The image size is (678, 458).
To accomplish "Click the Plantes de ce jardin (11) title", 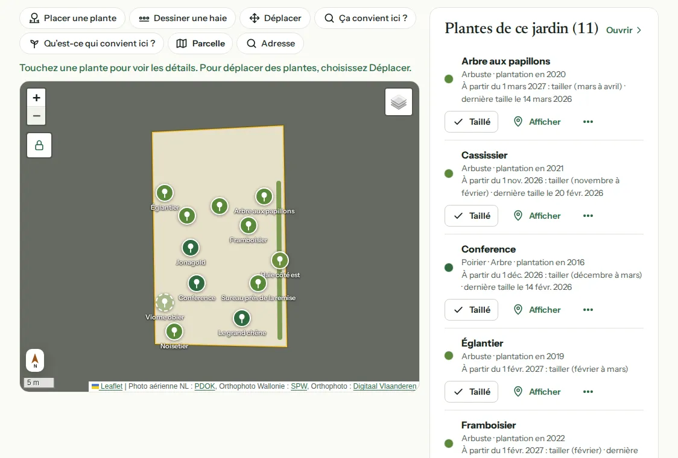I will 522,28.
